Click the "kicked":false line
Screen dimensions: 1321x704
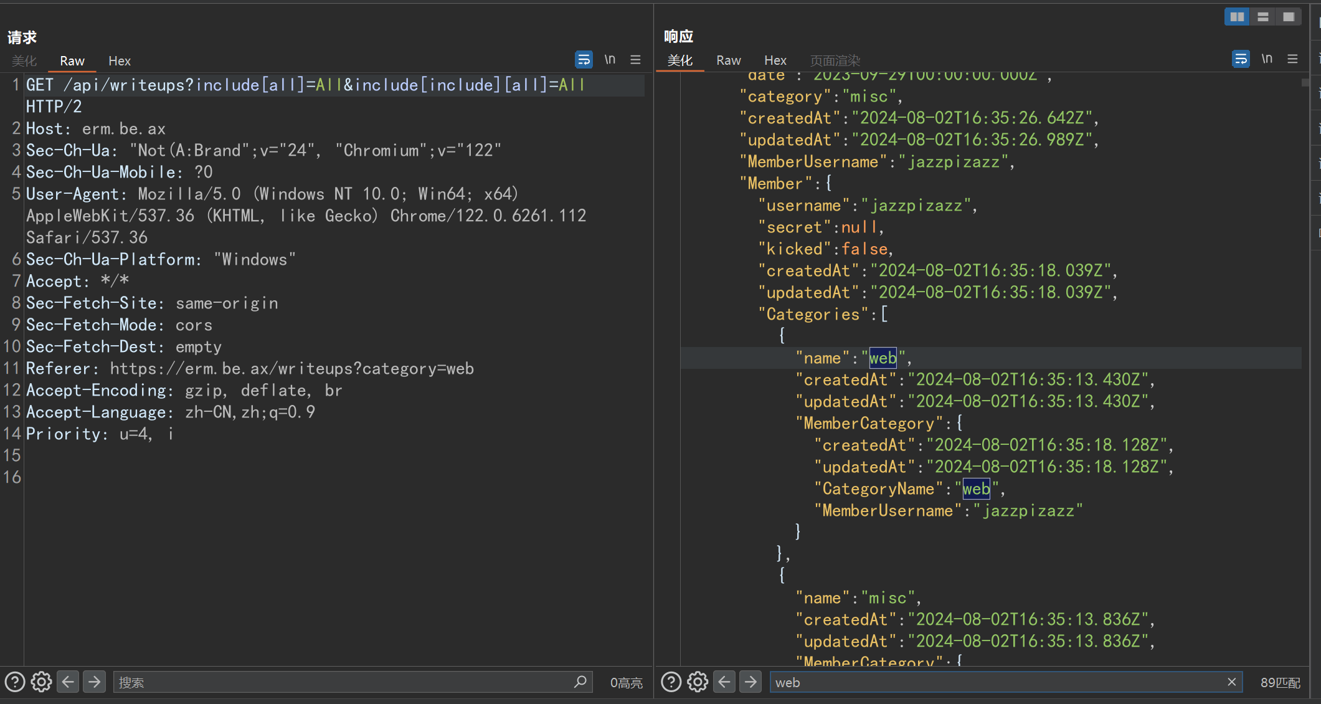826,249
